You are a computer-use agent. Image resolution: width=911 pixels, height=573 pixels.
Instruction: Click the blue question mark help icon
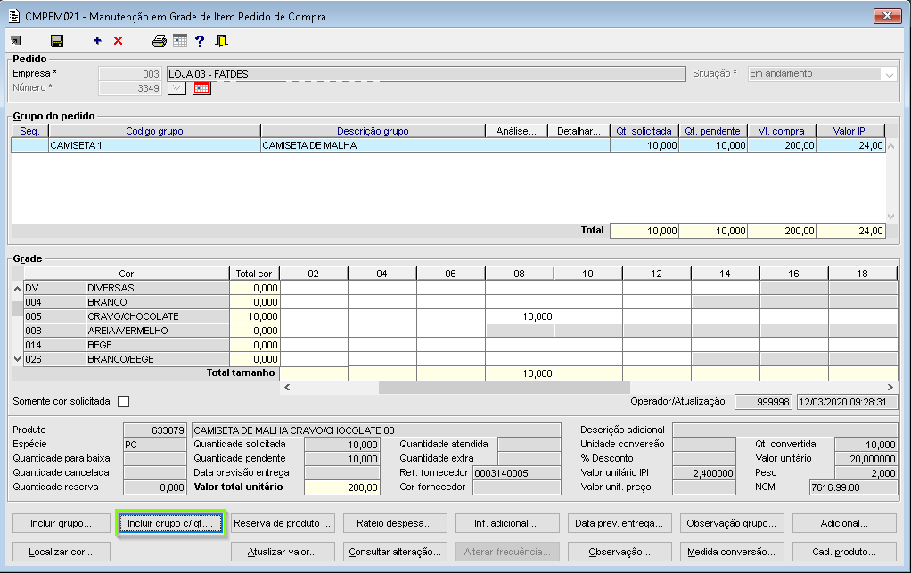point(201,41)
